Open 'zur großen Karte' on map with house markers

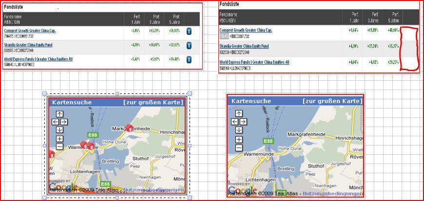coord(153,102)
